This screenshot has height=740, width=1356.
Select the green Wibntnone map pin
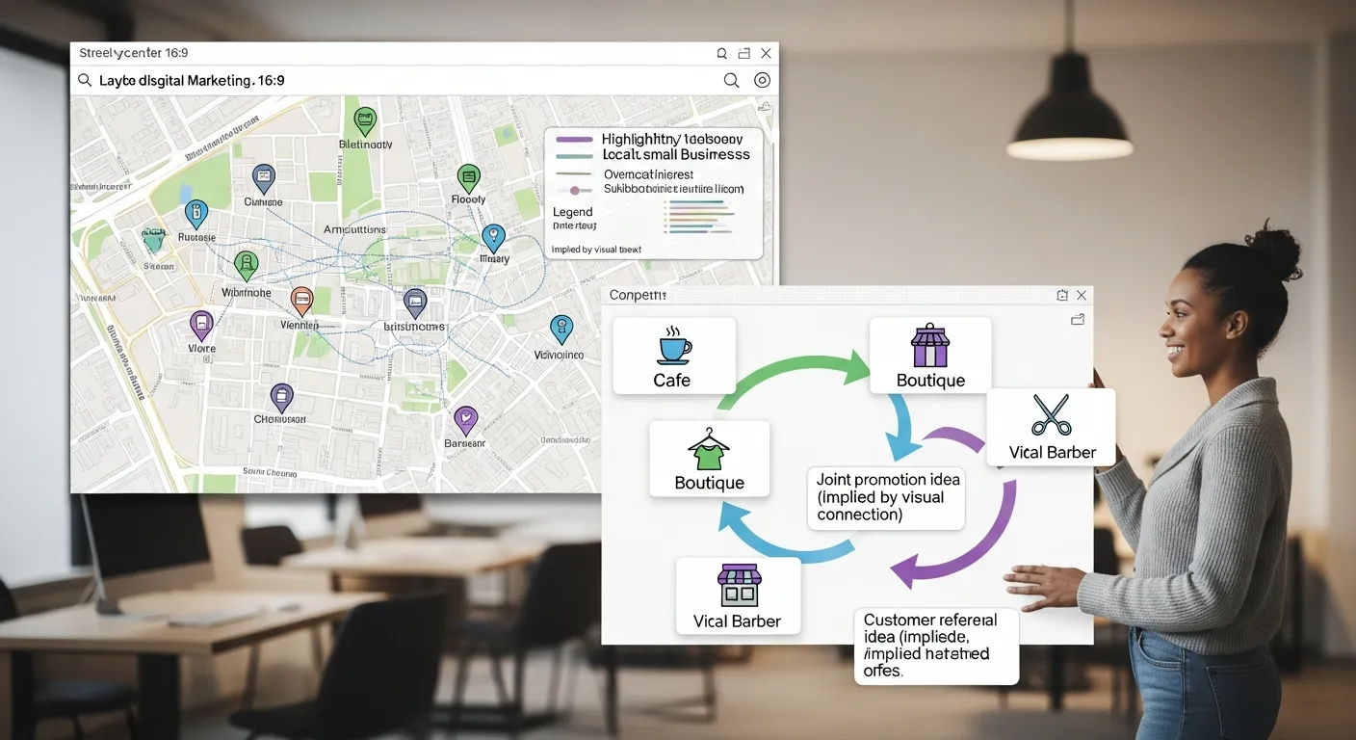tap(247, 264)
